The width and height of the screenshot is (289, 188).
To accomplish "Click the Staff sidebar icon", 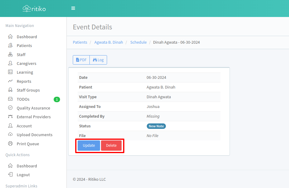I will point(10,55).
